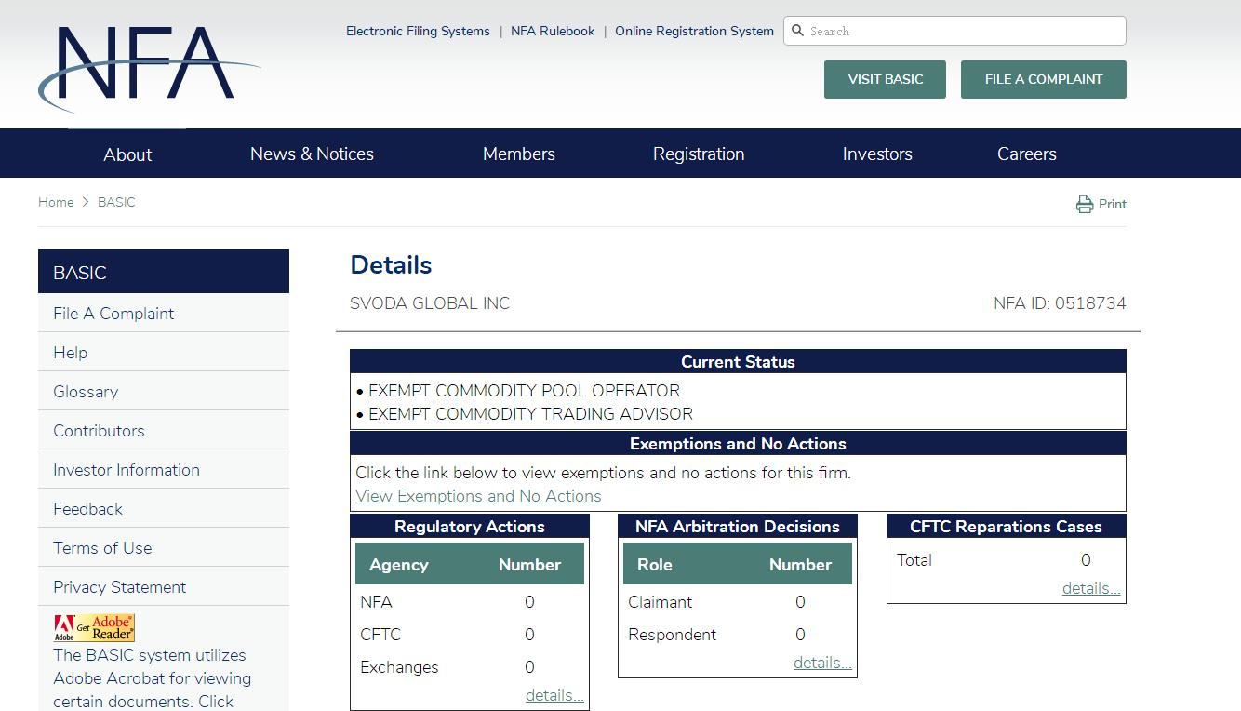Click the Print icon

[1085, 205]
